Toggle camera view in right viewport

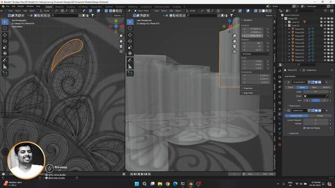tap(234, 46)
